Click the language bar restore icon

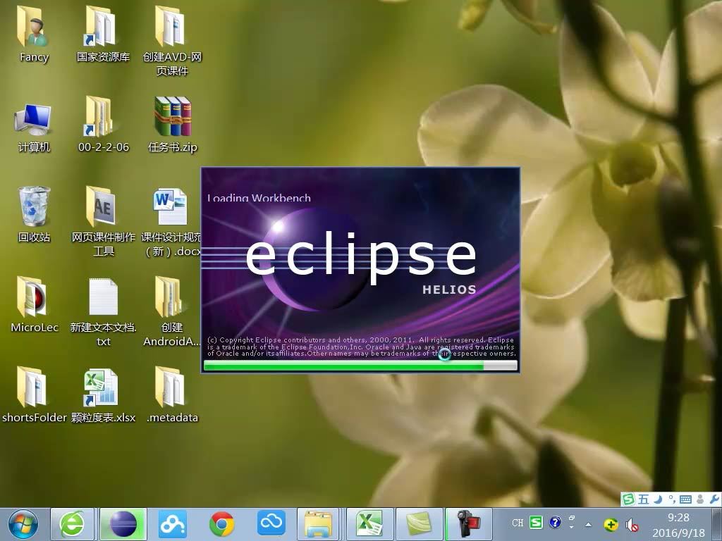click(x=571, y=518)
